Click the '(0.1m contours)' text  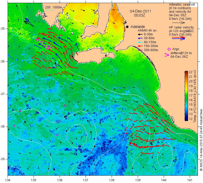pos(180,8)
